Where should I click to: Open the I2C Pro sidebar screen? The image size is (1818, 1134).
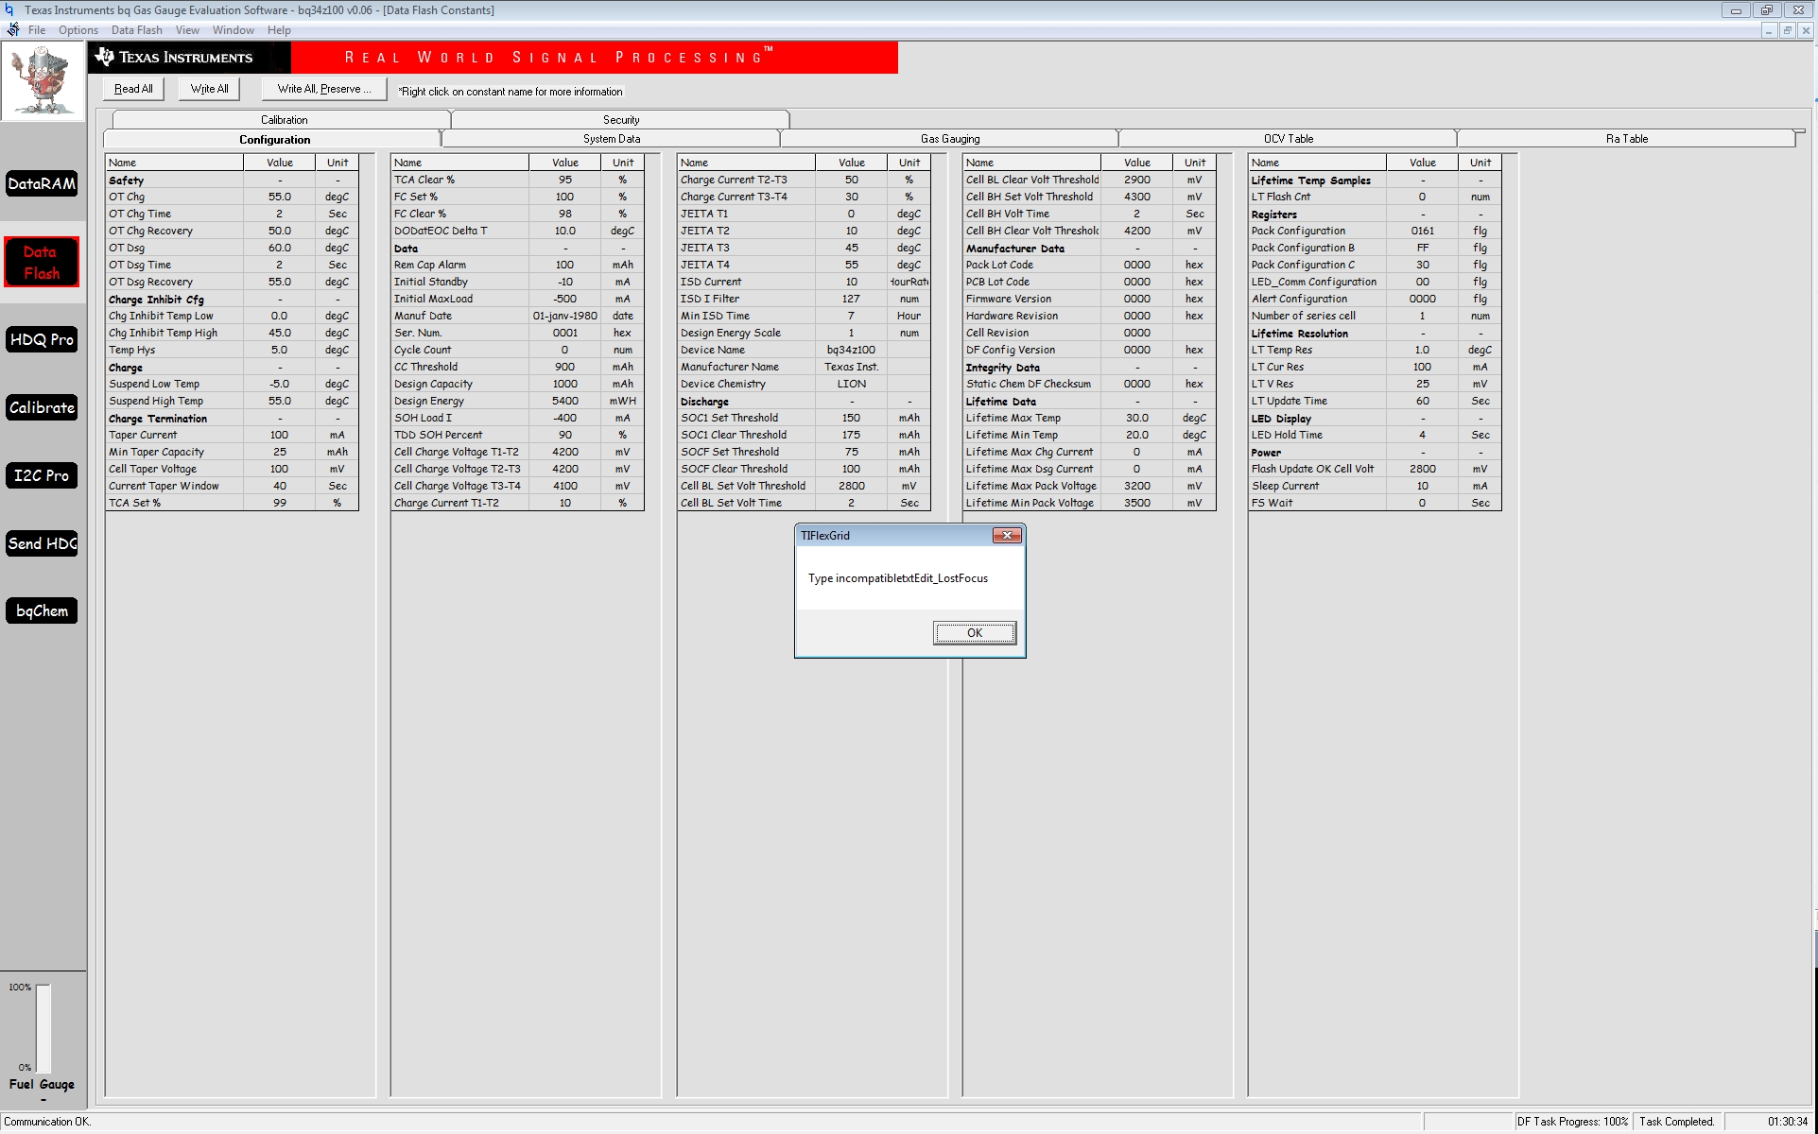(x=42, y=475)
